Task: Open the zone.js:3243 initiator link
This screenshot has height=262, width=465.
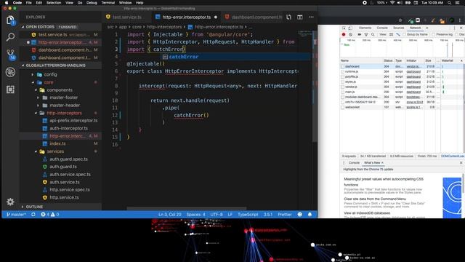Action: (x=415, y=102)
